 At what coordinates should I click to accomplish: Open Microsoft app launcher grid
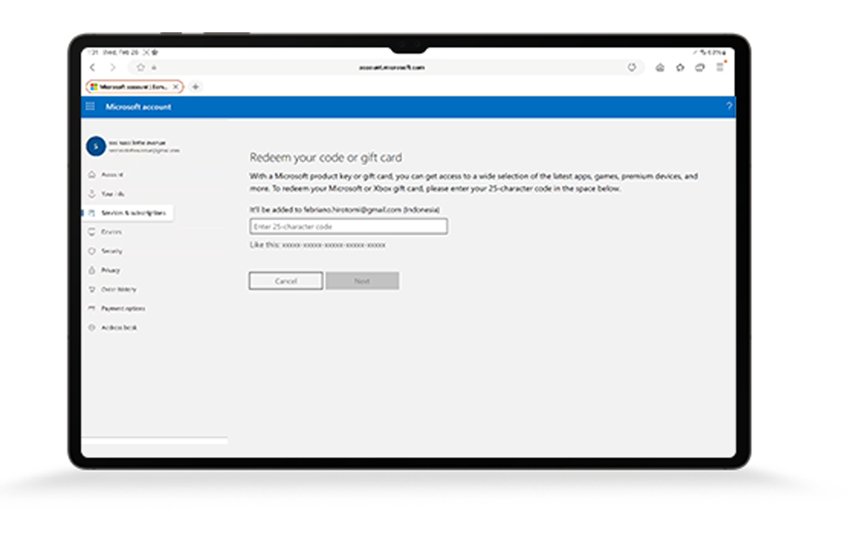click(x=90, y=107)
